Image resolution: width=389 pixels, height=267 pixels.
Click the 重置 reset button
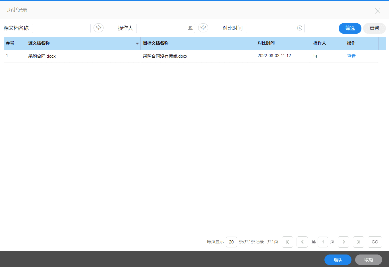[374, 28]
